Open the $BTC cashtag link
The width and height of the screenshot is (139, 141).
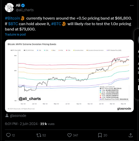coord(13,24)
